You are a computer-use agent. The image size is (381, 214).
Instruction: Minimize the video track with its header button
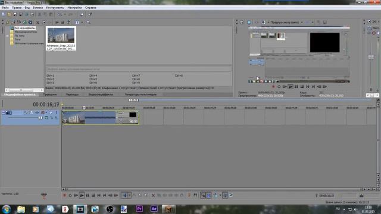4,112
